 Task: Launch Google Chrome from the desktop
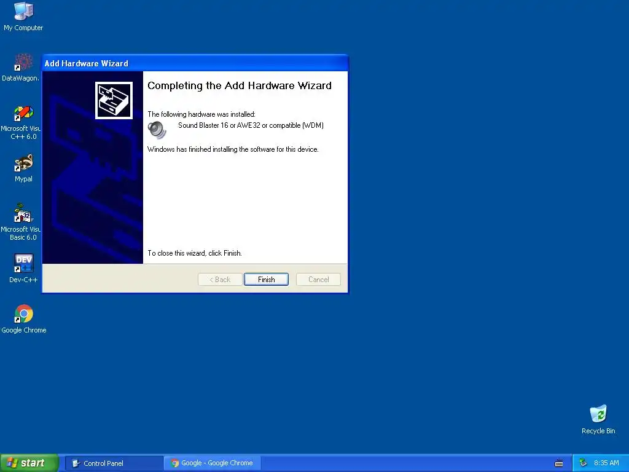(x=24, y=319)
